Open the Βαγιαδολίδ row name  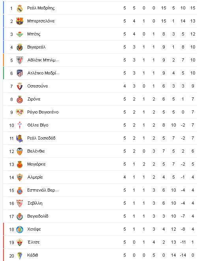(x=38, y=216)
